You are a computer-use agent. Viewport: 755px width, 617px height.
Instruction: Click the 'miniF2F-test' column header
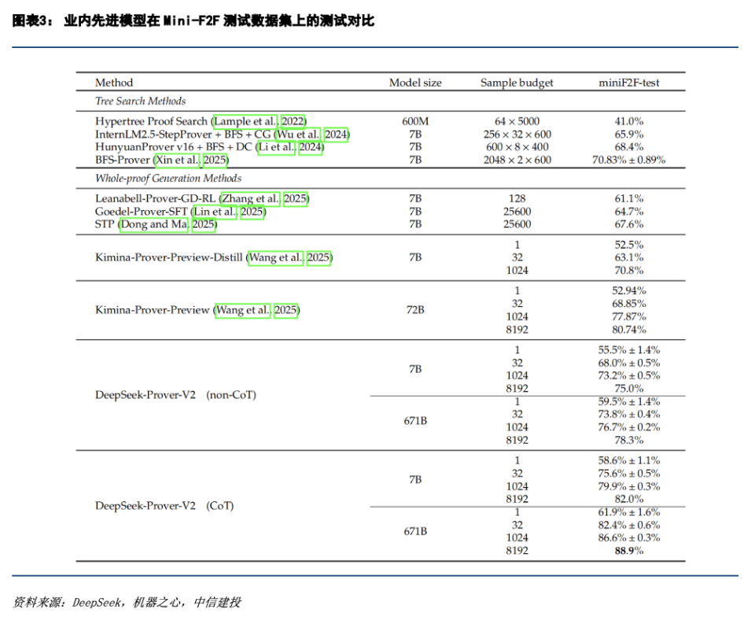pyautogui.click(x=629, y=83)
